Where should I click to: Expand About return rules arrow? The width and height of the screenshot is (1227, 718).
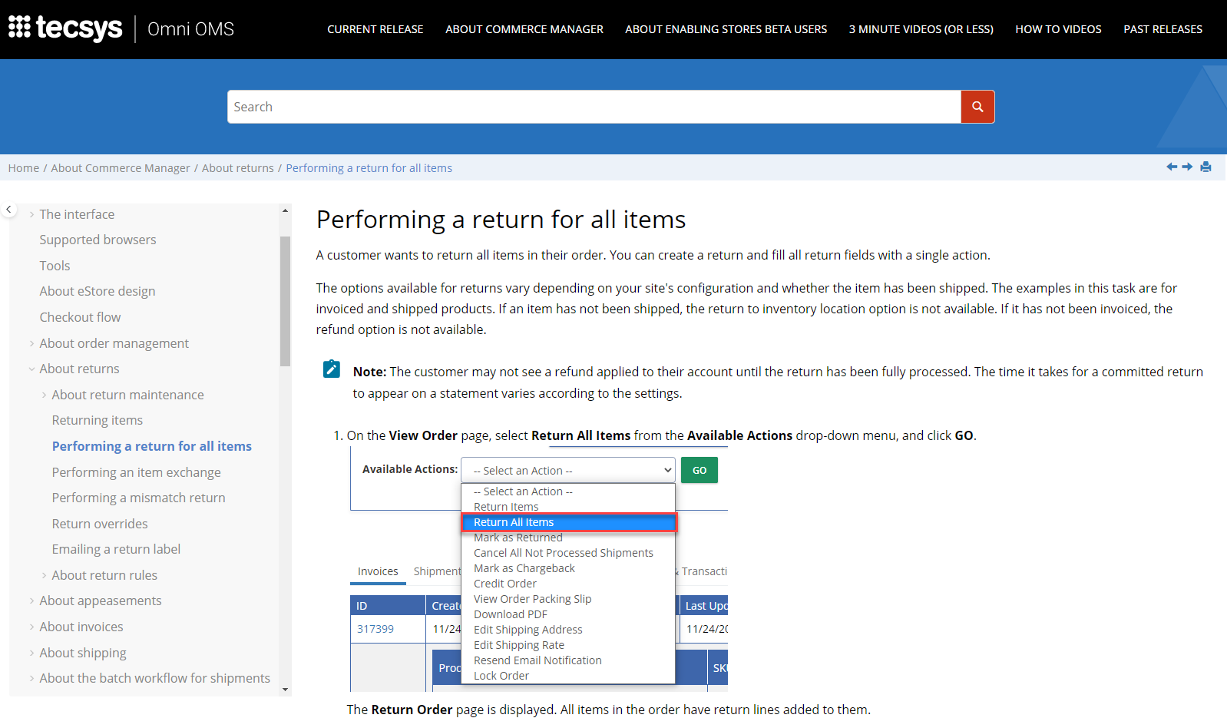[44, 576]
